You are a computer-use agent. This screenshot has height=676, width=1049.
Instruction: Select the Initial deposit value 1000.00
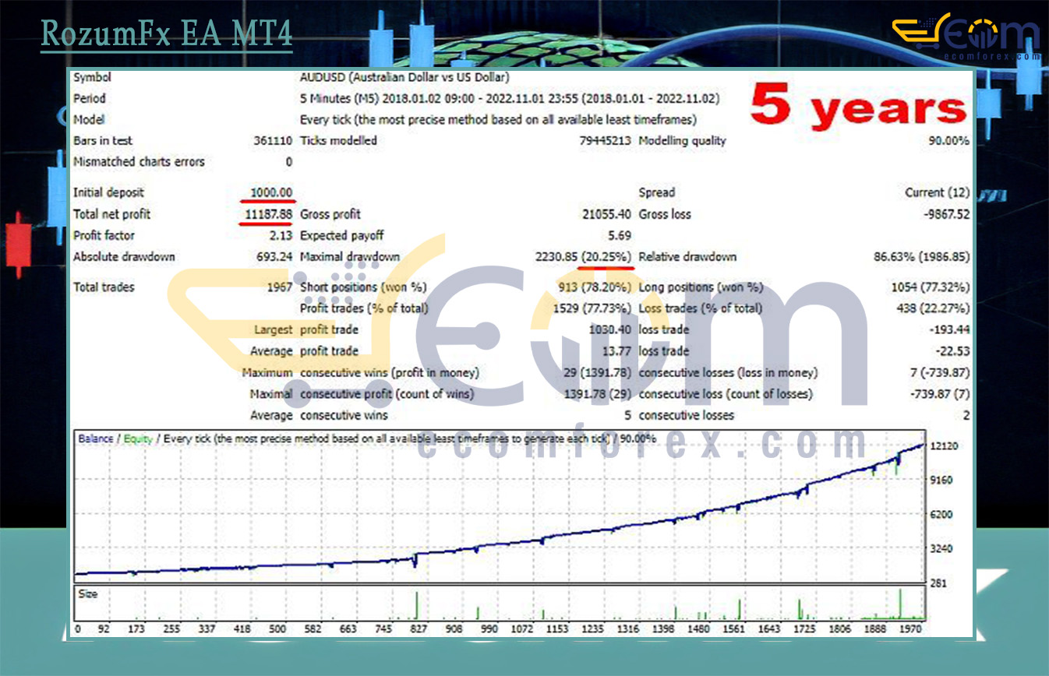271,192
